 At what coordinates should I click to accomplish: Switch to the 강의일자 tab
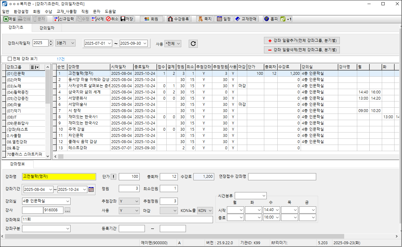47,28
